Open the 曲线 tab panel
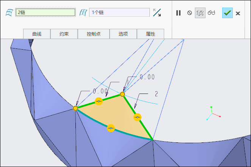Viewport: 251px width, 167px height. pos(37,34)
